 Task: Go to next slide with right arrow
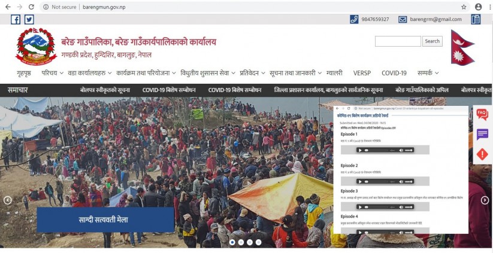click(x=485, y=200)
